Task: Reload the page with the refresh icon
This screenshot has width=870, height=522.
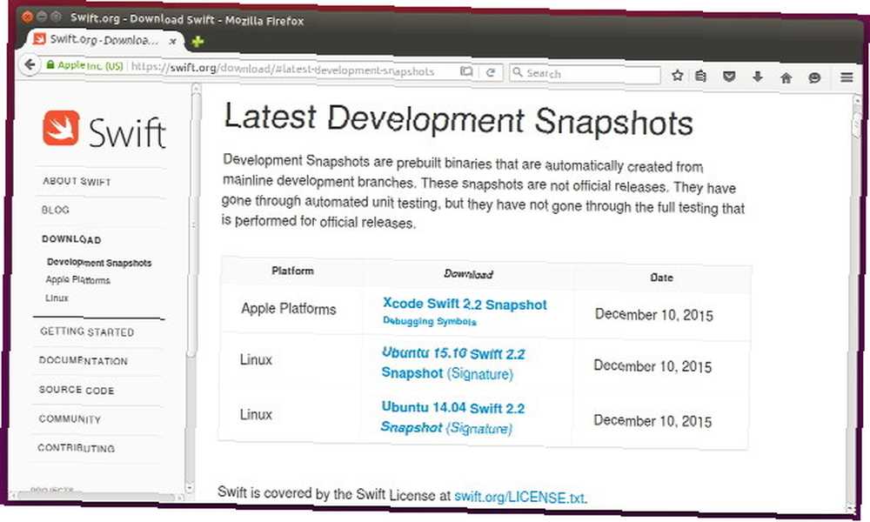Action: click(x=491, y=72)
